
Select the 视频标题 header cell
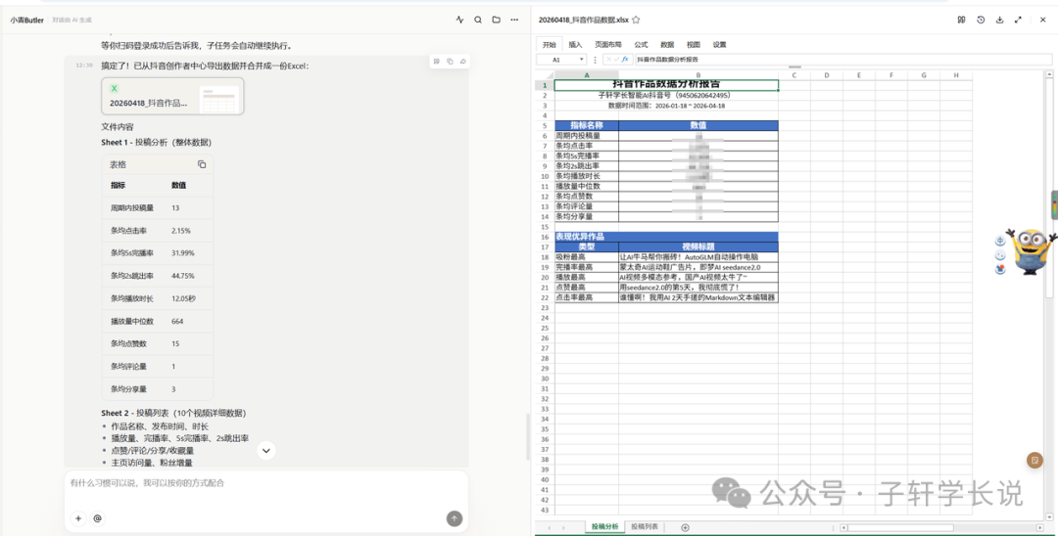pos(698,246)
